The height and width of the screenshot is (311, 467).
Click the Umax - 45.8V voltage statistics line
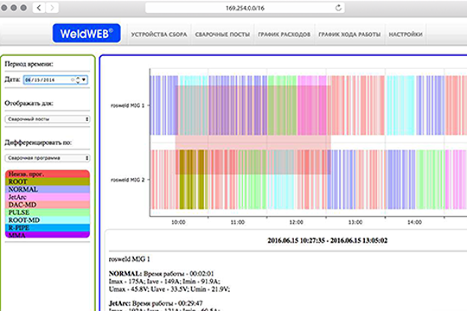[x=170, y=289]
